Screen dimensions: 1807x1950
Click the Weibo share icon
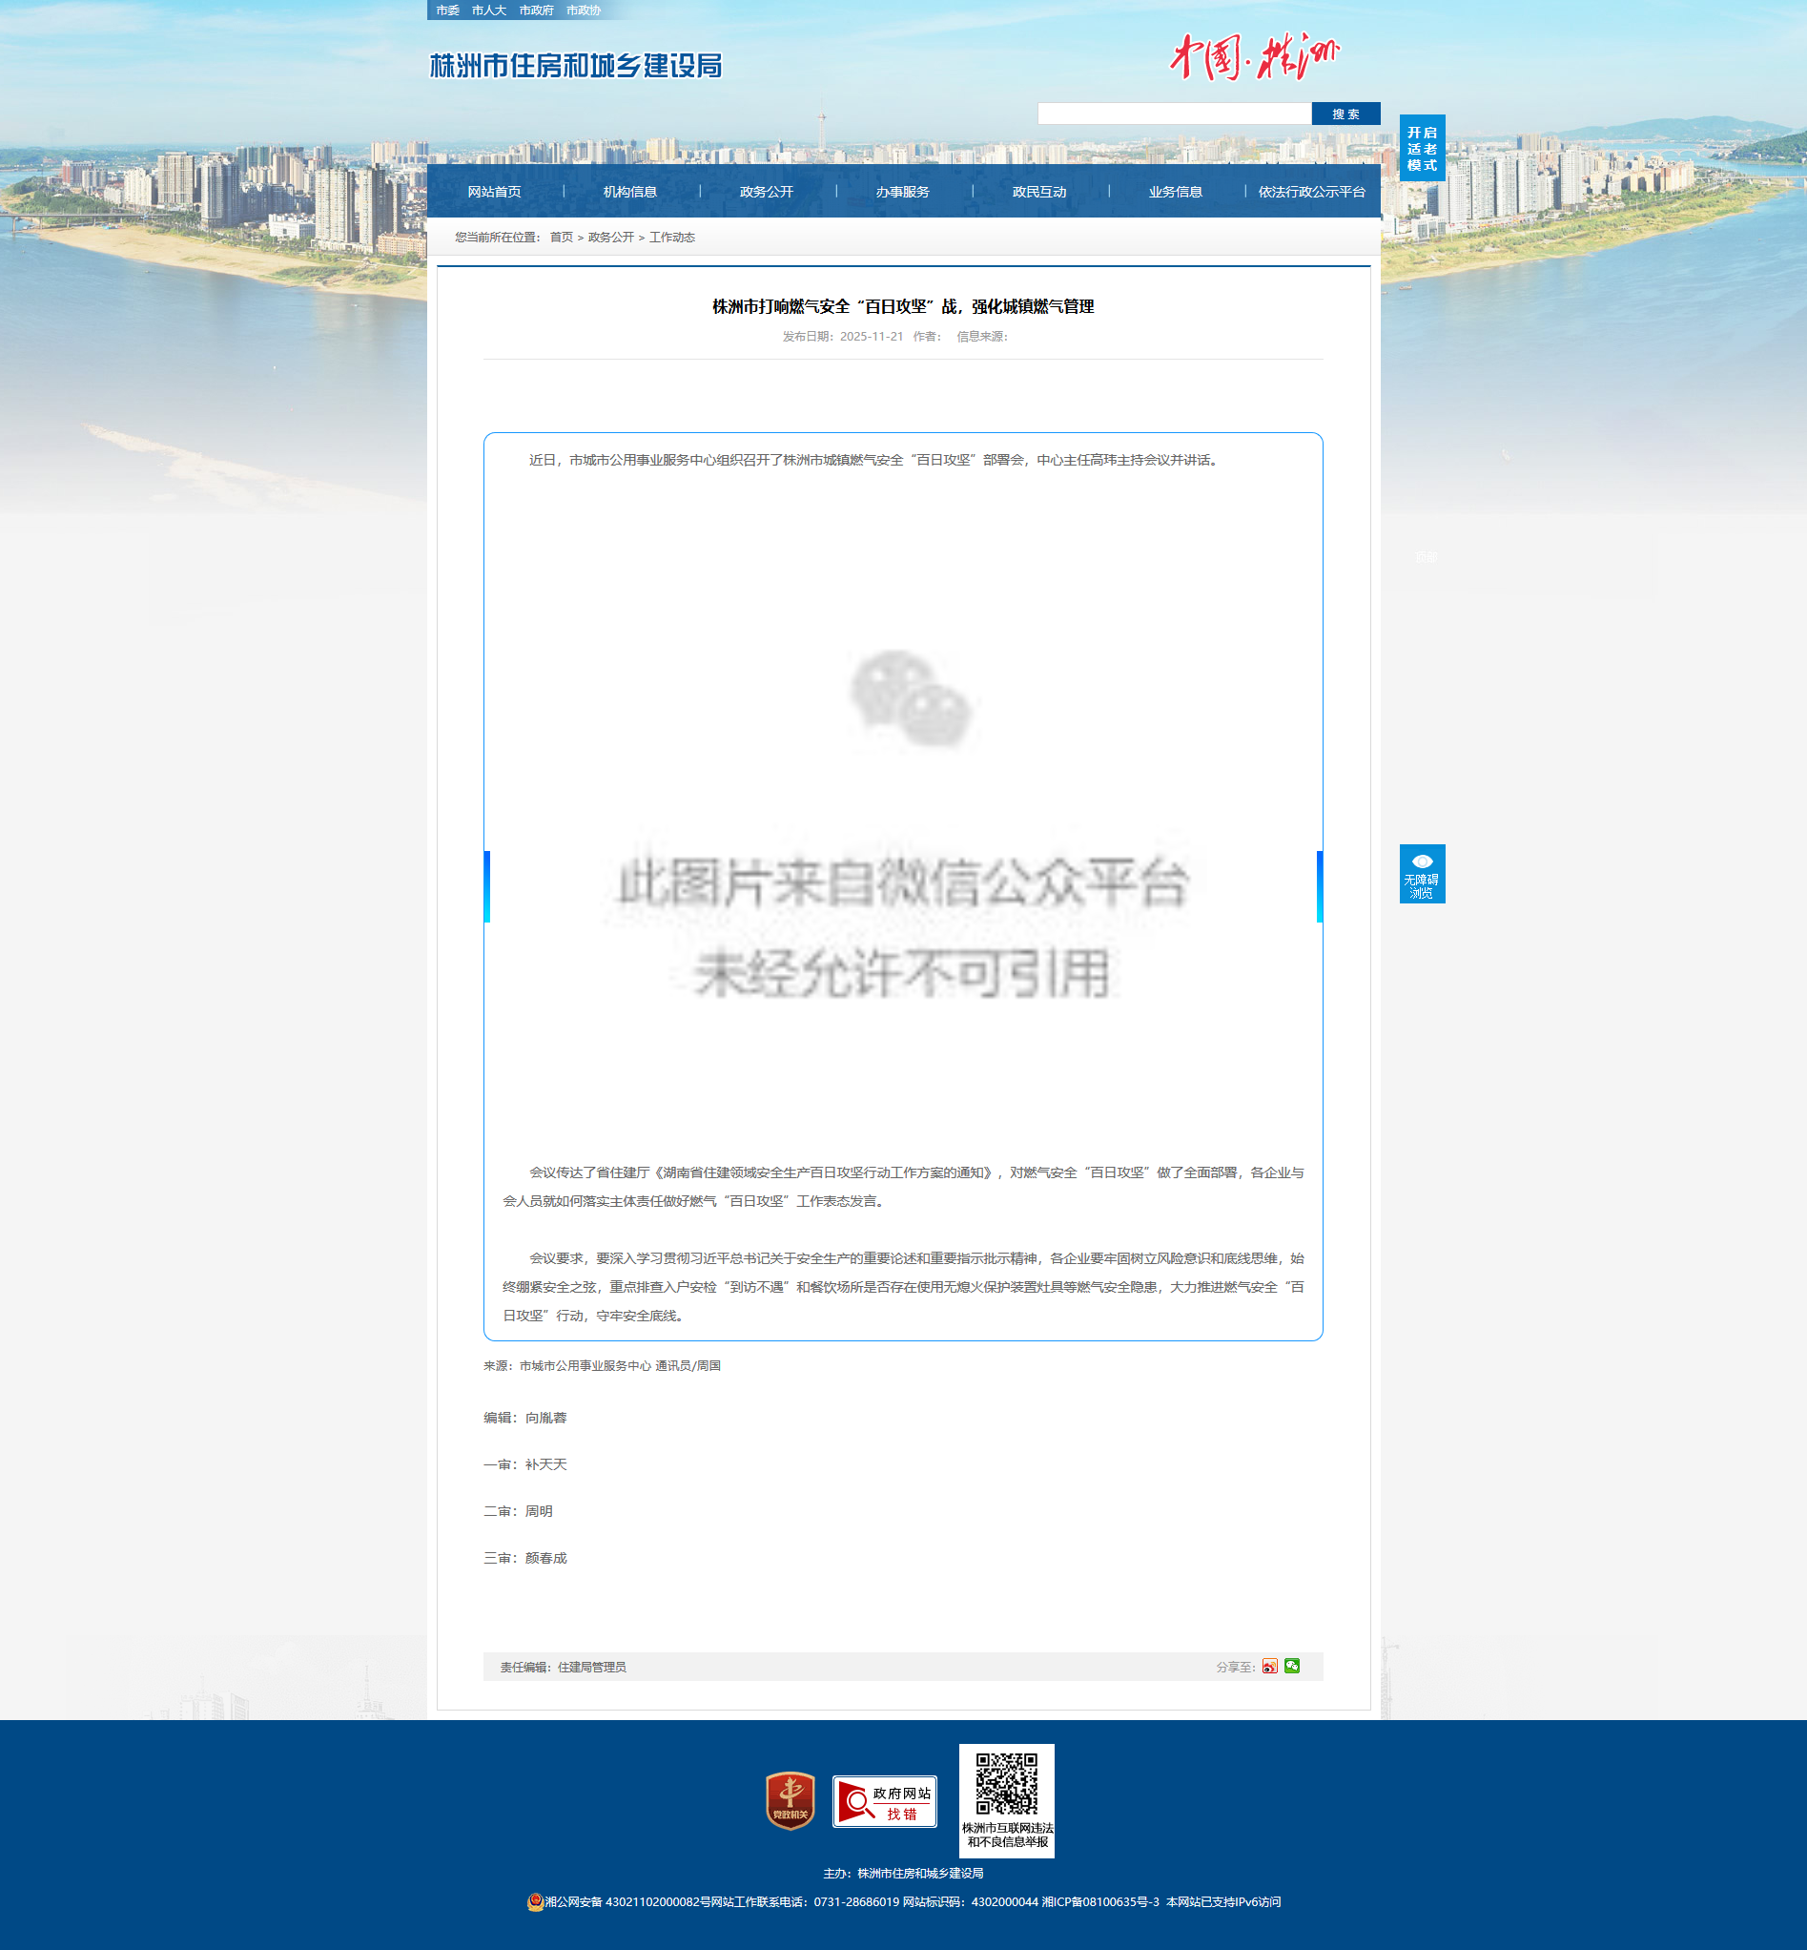pos(1269,1667)
